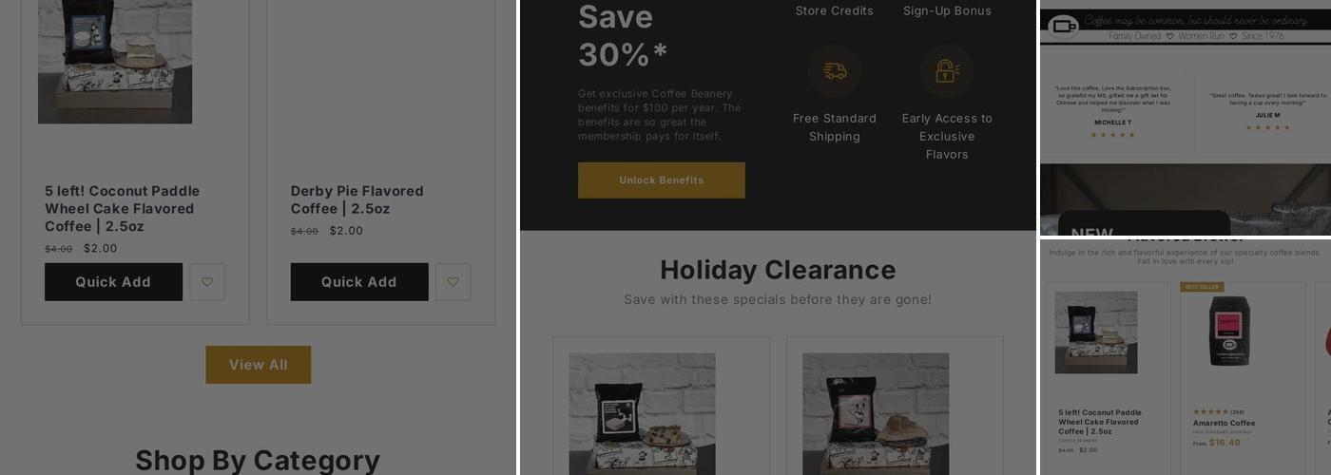Screen dimensions: 1331x475
Task: Quick Add the Derby Pie Flavored Coffee
Action: (359, 282)
